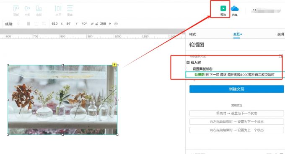
Task: Switch to the 样式 tab
Action: click(x=192, y=34)
